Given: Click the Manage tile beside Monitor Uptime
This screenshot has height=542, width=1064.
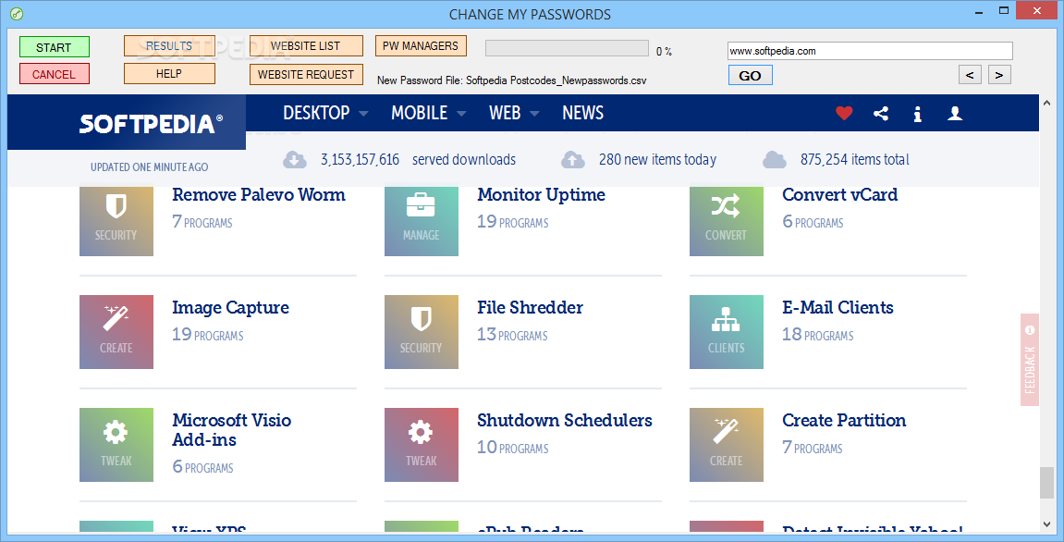Looking at the screenshot, I should (422, 221).
